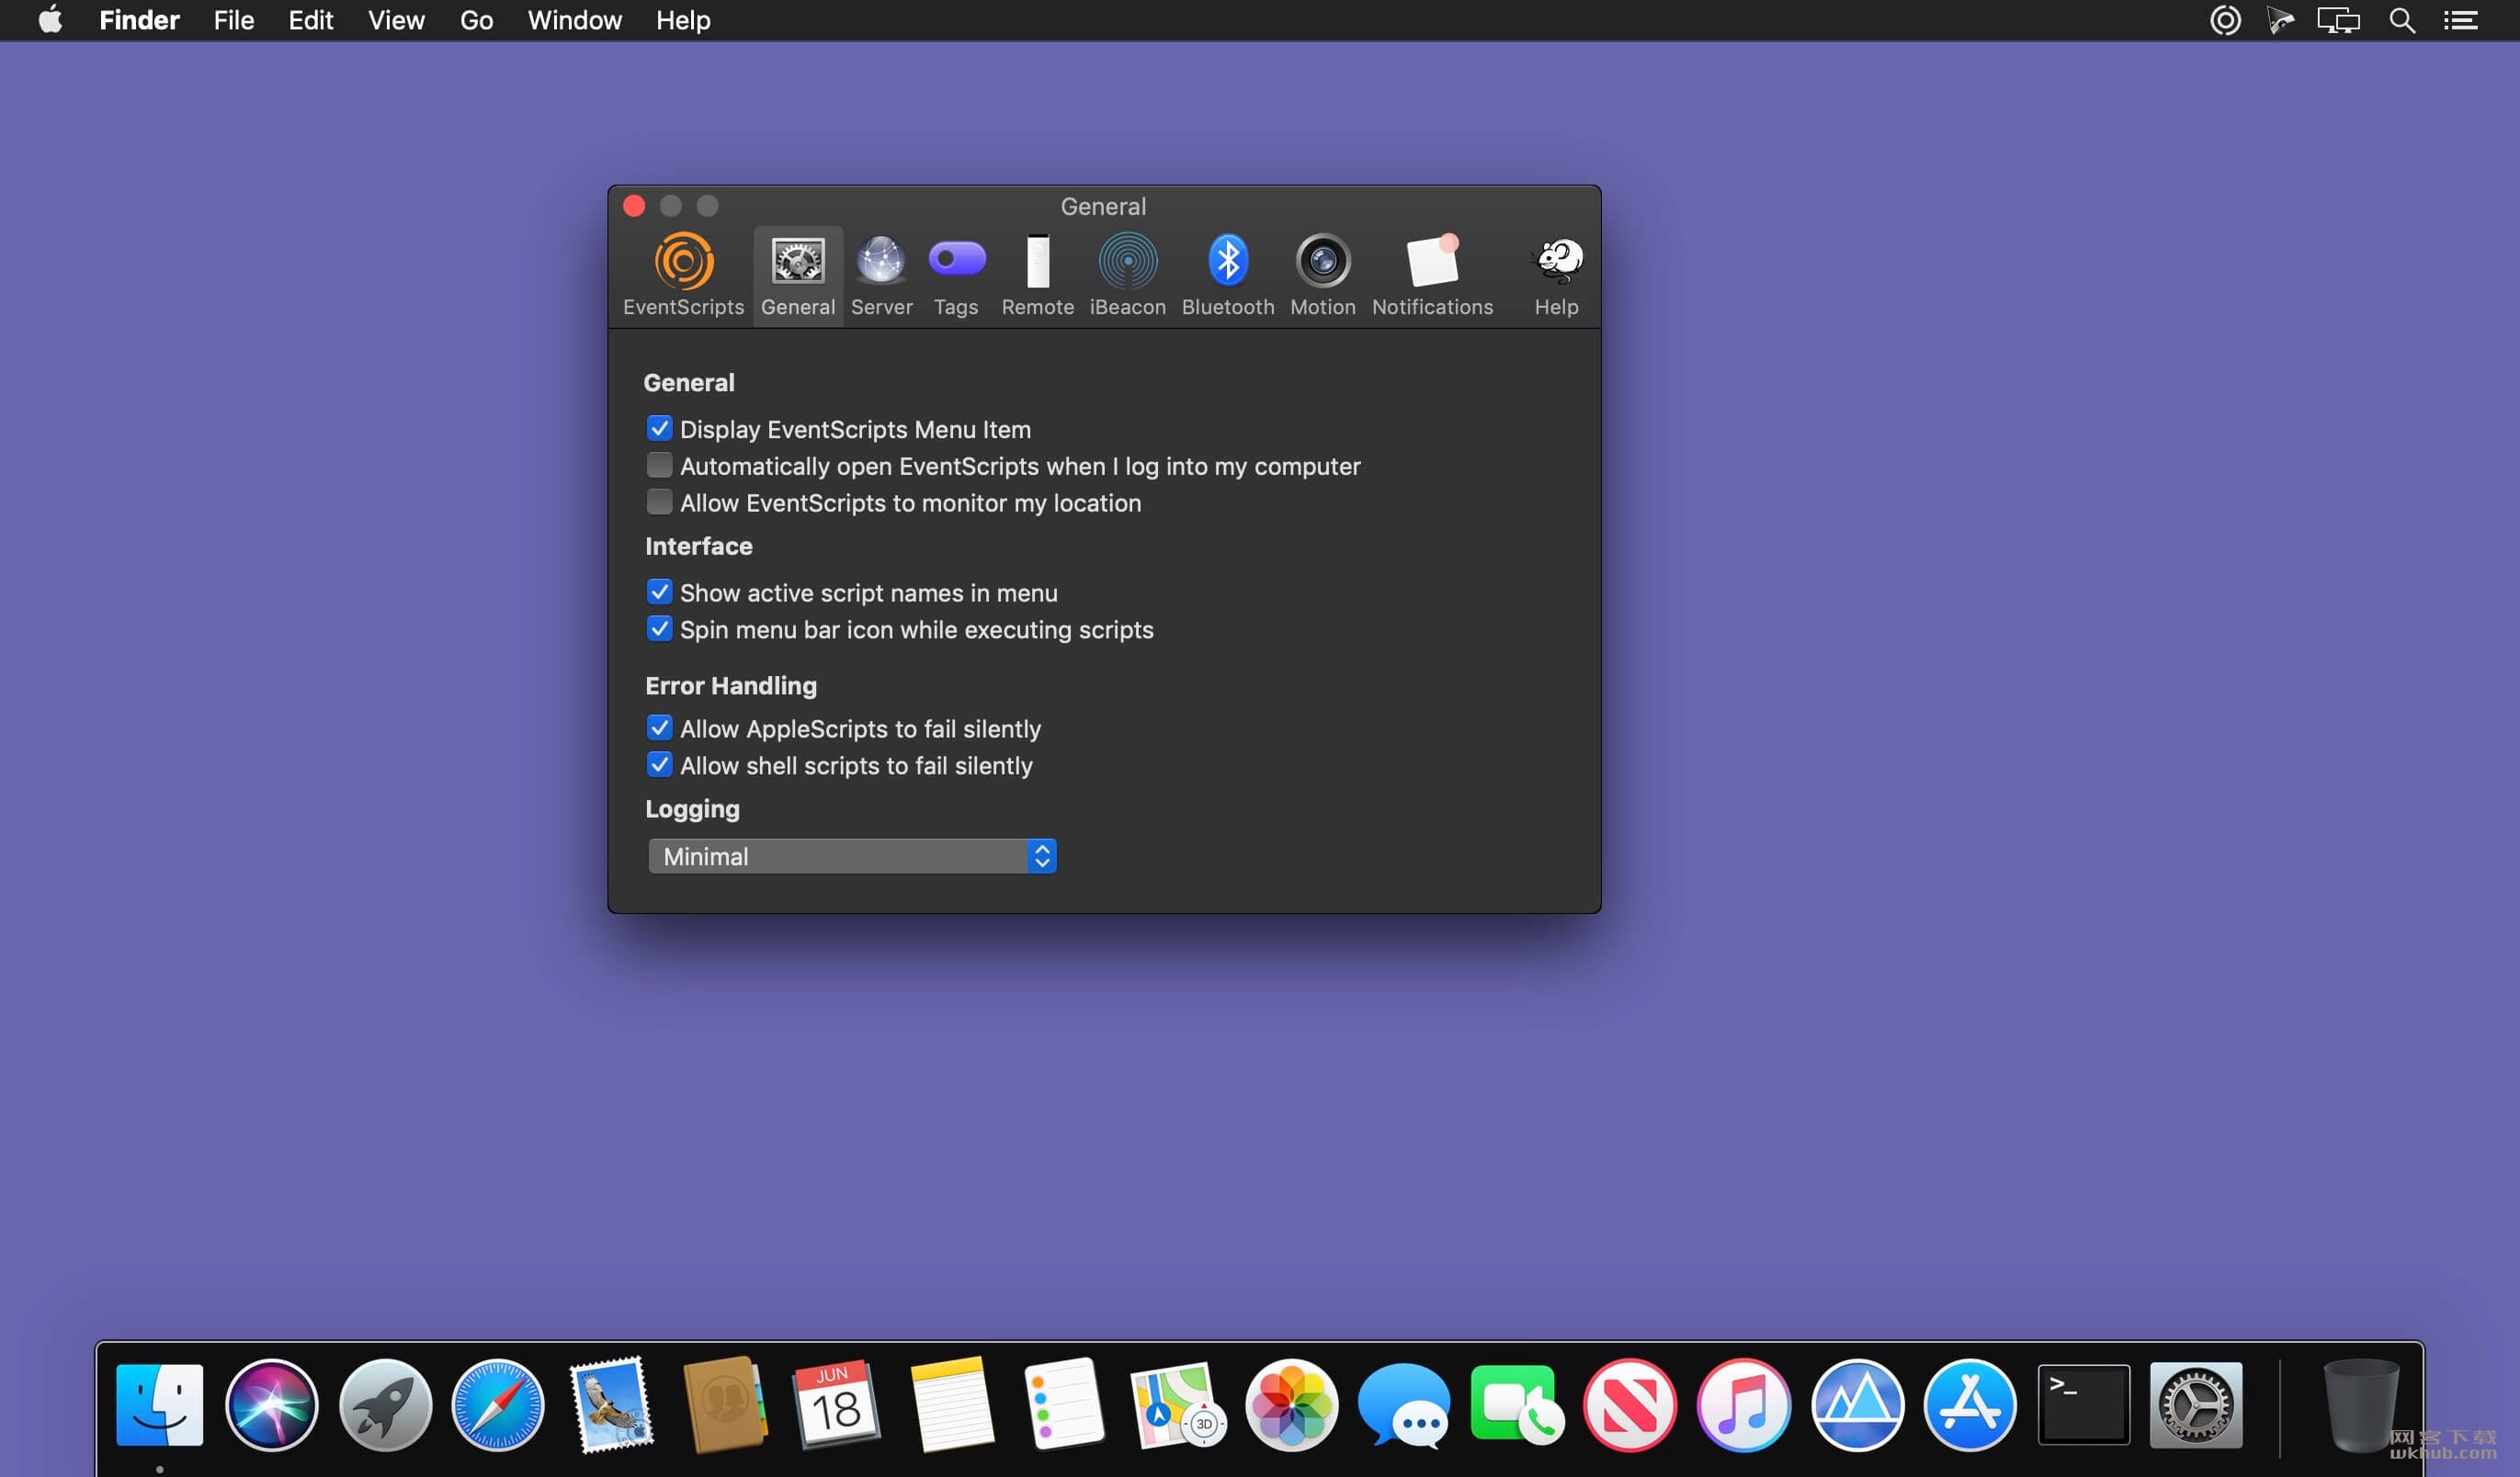Open the Logging level Minimal dropdown
Viewport: 2520px width, 1477px height.
852,856
